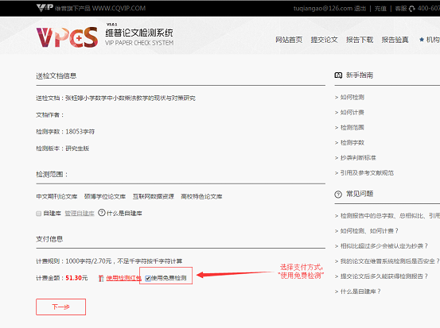Click the WWW.CQVIP.COM text in top bar
The width and height of the screenshot is (440, 328).
[x=119, y=9]
